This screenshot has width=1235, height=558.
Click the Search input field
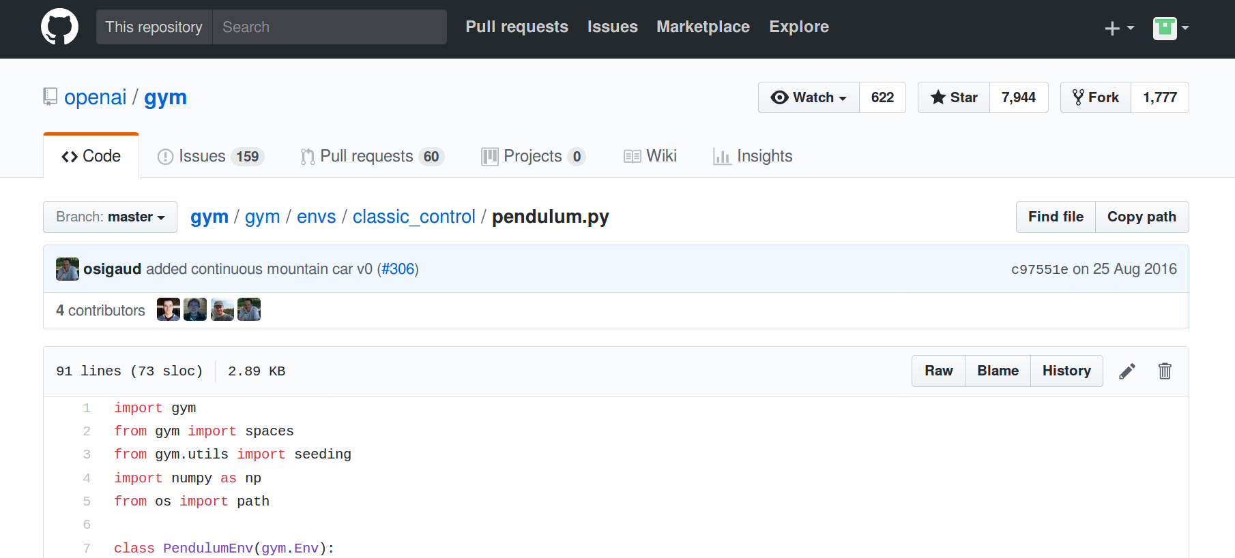pos(330,27)
